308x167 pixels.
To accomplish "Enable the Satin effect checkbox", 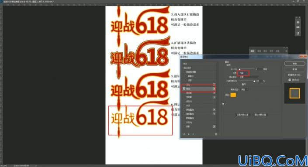I will click(x=184, y=106).
